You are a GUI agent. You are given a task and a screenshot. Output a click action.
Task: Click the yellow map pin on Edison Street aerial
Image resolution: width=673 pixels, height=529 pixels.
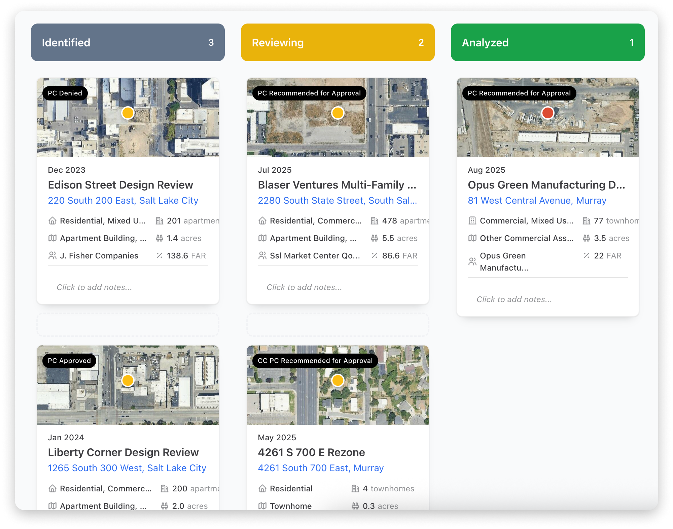[x=128, y=113]
